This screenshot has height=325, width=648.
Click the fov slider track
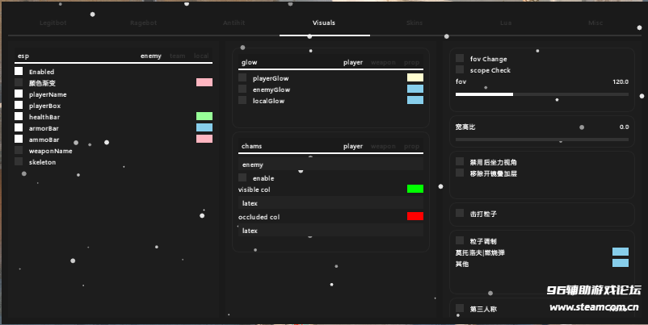(541, 94)
